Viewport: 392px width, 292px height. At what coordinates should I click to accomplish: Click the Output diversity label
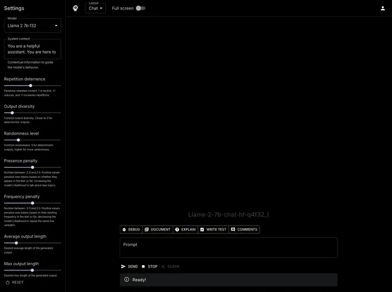19,106
